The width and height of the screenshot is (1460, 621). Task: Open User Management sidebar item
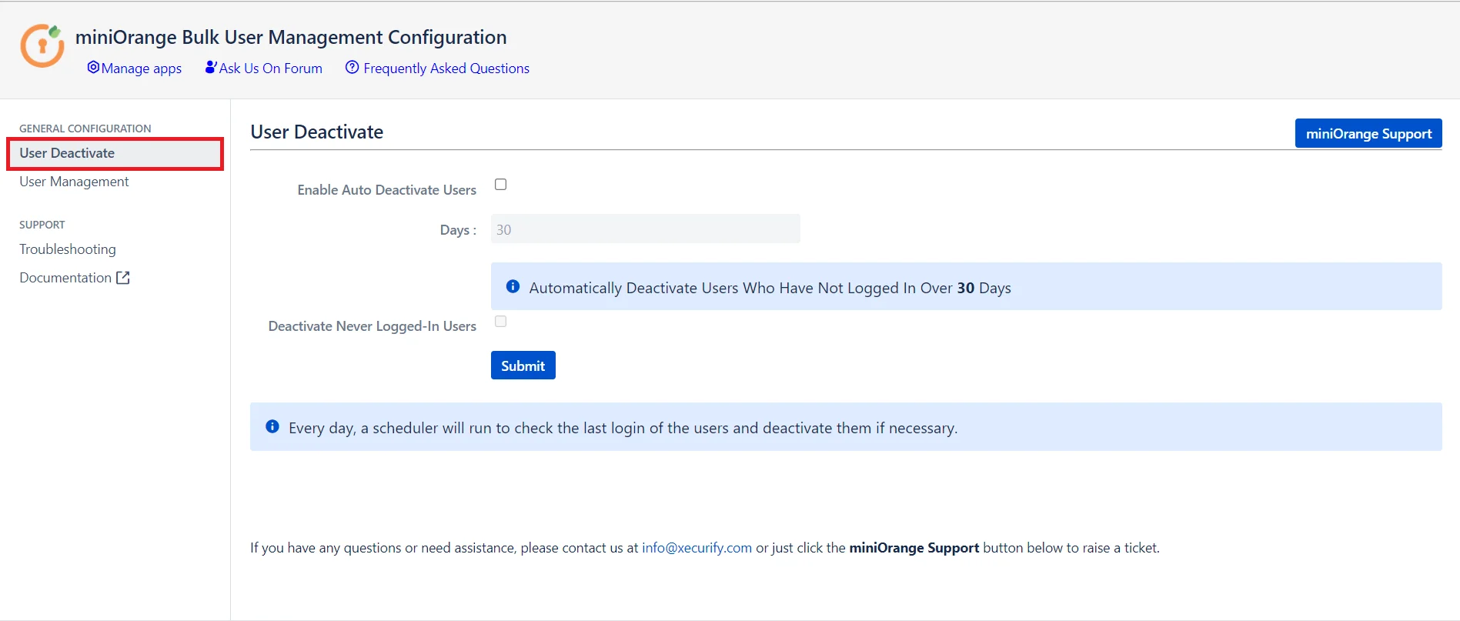(x=74, y=182)
